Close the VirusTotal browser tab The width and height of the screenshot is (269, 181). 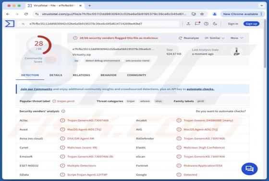tap(80, 5)
